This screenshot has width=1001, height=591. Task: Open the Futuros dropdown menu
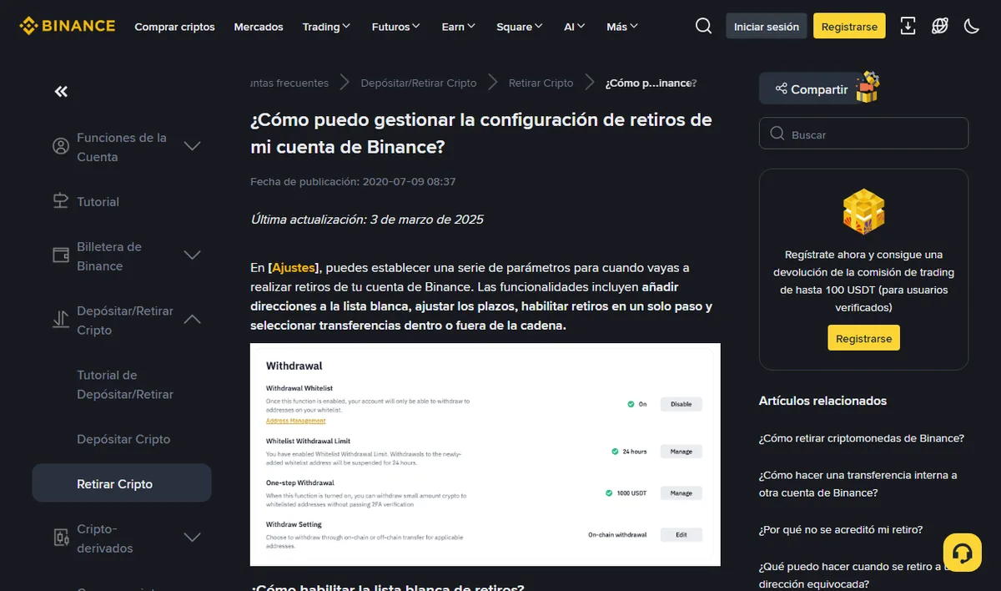pyautogui.click(x=397, y=27)
